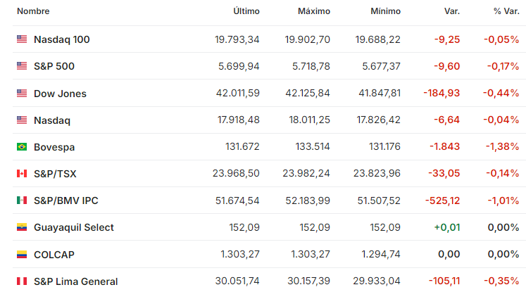Click the Brazil flag beside Bovespa
The width and height of the screenshot is (526, 292).
[x=22, y=147]
